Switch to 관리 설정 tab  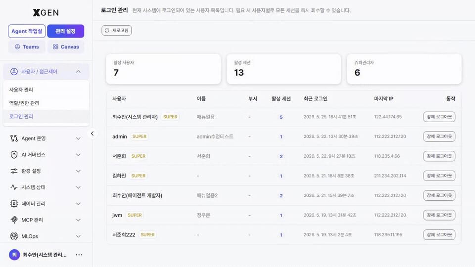[x=65, y=31]
